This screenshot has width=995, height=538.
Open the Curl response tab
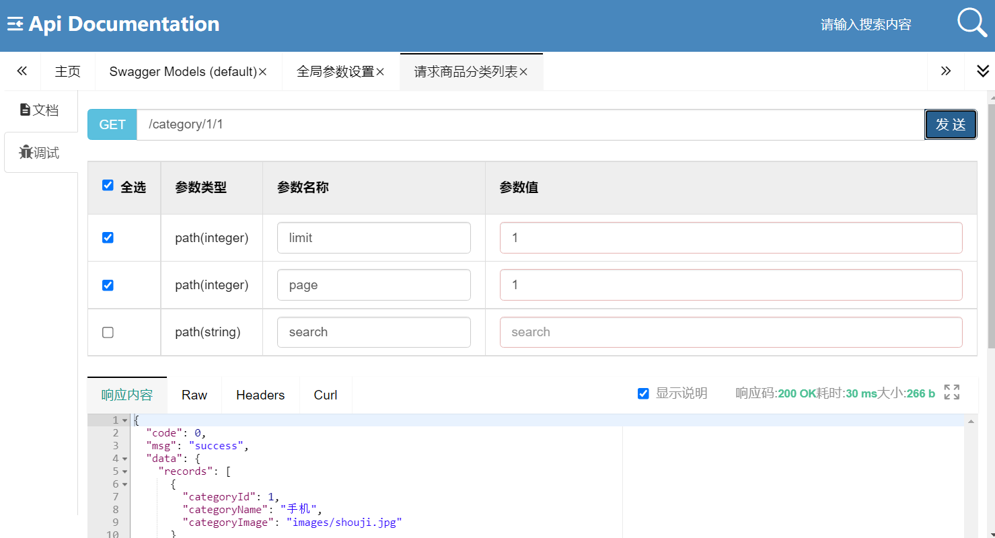326,395
